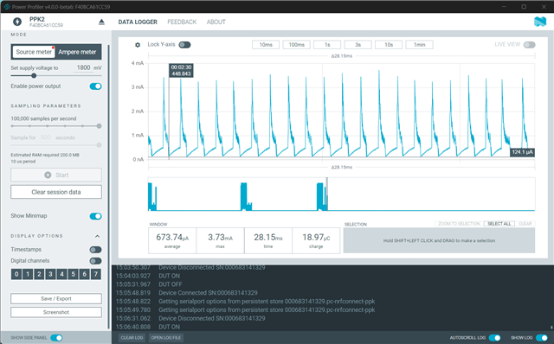Click the side panel vertical scrollbar

click(x=108, y=187)
